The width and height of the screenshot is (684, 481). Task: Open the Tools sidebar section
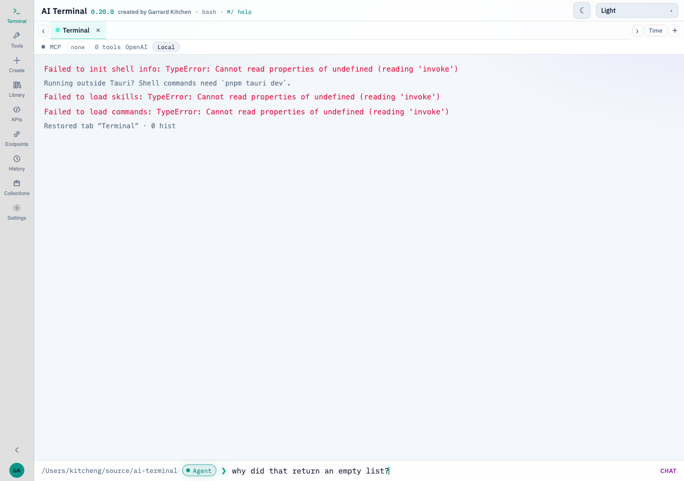(17, 40)
